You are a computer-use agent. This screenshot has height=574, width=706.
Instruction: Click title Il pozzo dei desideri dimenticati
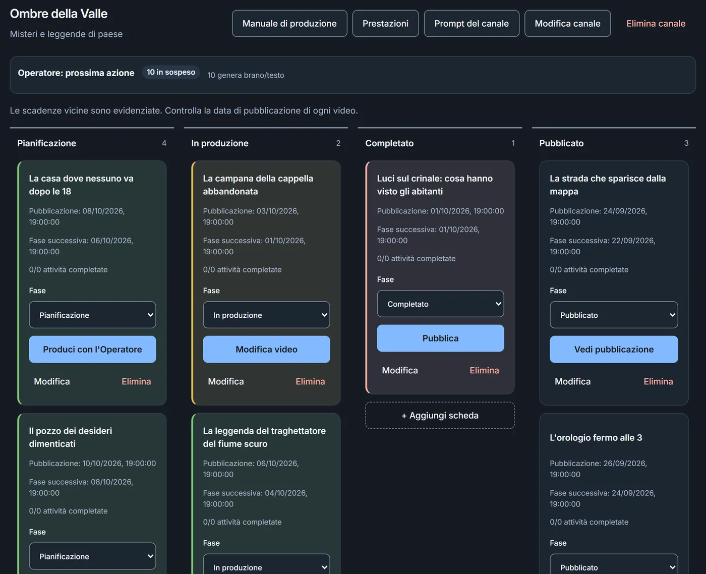coord(71,437)
